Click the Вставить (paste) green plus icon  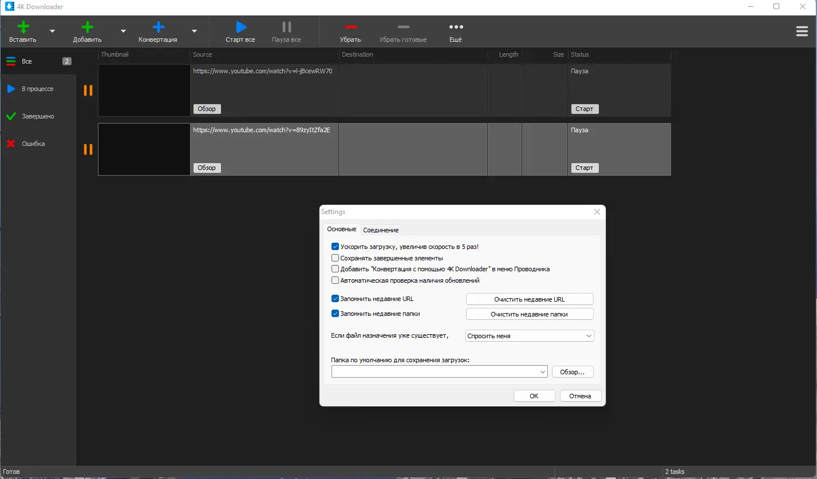pyautogui.click(x=23, y=27)
